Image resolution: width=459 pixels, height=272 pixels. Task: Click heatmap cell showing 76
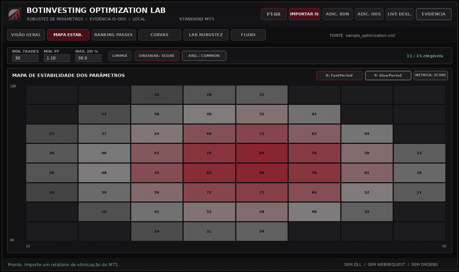click(x=314, y=153)
